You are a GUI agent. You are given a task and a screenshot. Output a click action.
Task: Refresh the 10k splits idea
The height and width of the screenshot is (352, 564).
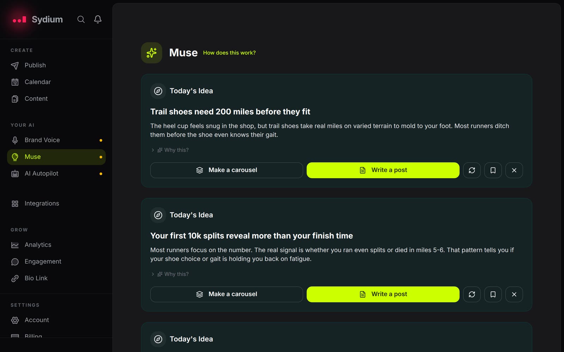[x=472, y=294]
